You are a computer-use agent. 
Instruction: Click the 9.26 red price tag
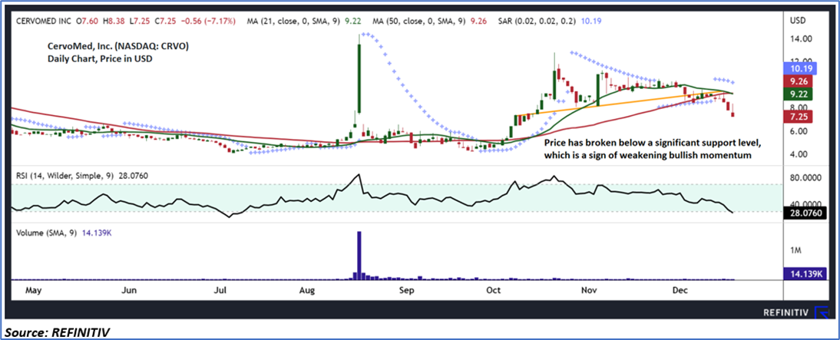pyautogui.click(x=799, y=81)
